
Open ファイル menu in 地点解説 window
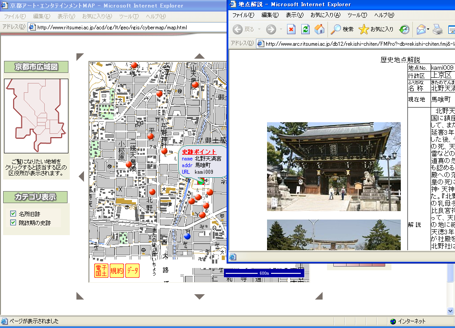click(x=243, y=15)
